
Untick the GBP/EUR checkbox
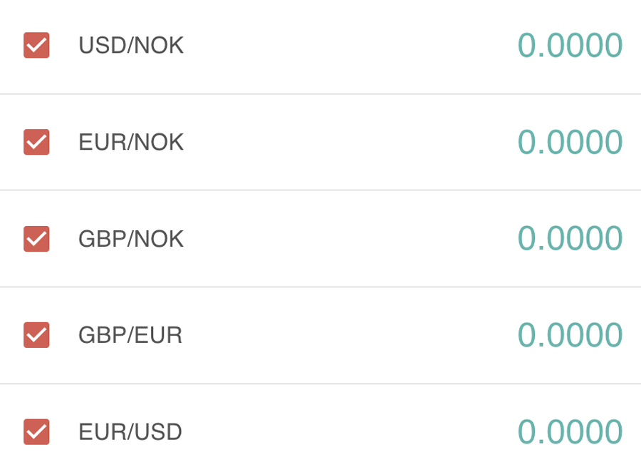click(x=36, y=335)
